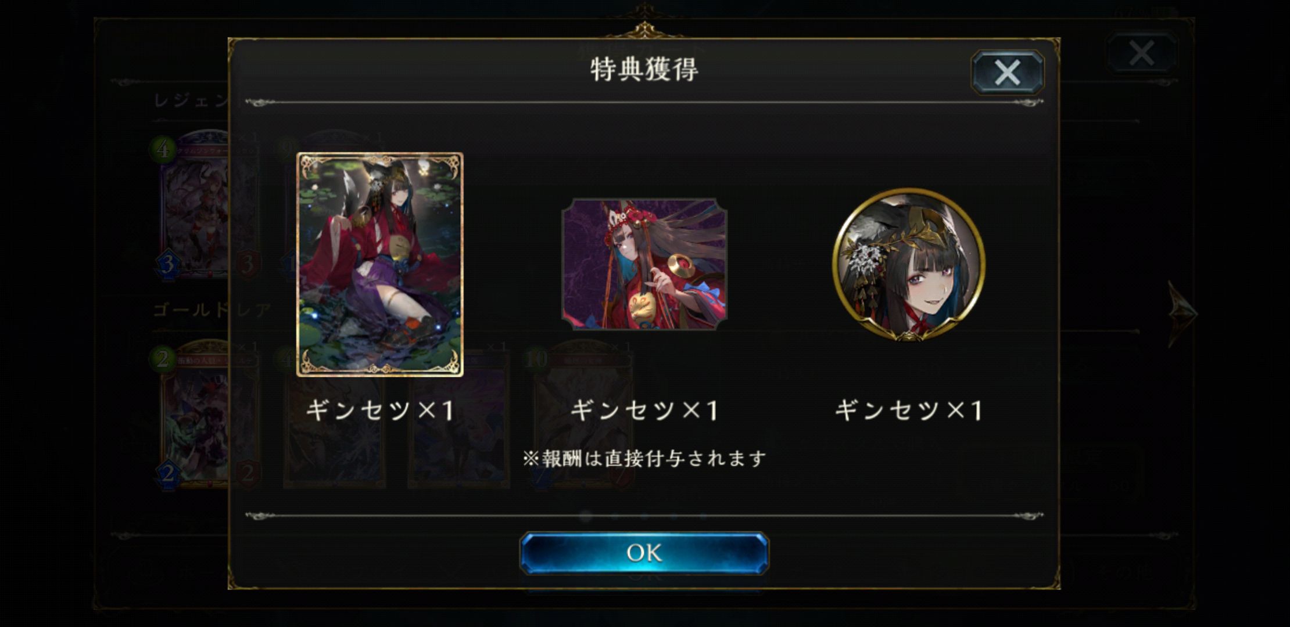The image size is (1290, 627).
Task: Tap the ※報酬は直接付与されます notice text
Action: pos(644,459)
